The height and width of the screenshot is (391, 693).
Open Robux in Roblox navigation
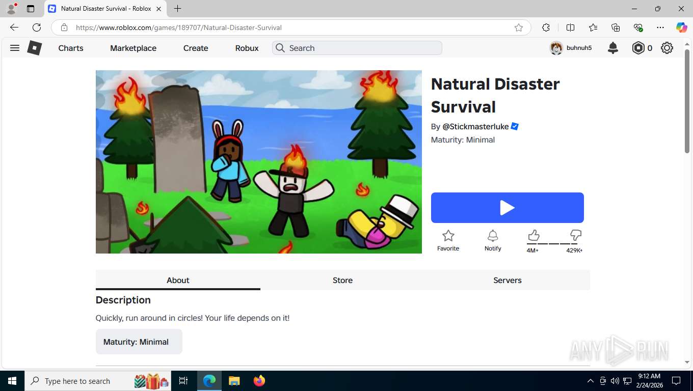pyautogui.click(x=247, y=48)
